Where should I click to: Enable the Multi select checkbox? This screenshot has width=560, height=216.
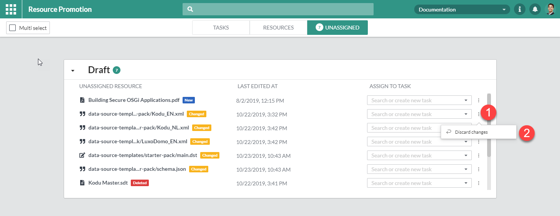(13, 28)
